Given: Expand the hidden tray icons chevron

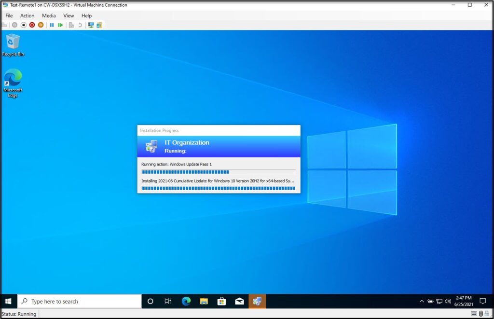Looking at the screenshot, I should point(422,301).
